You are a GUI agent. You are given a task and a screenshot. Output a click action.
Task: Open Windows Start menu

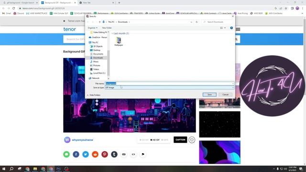tap(4, 169)
